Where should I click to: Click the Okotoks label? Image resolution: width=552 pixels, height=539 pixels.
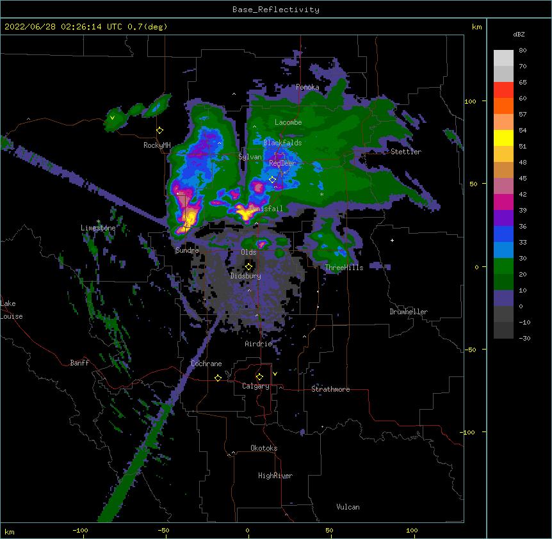coord(264,448)
